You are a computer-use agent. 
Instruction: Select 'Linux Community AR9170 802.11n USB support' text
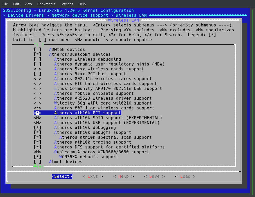[x=108, y=88]
